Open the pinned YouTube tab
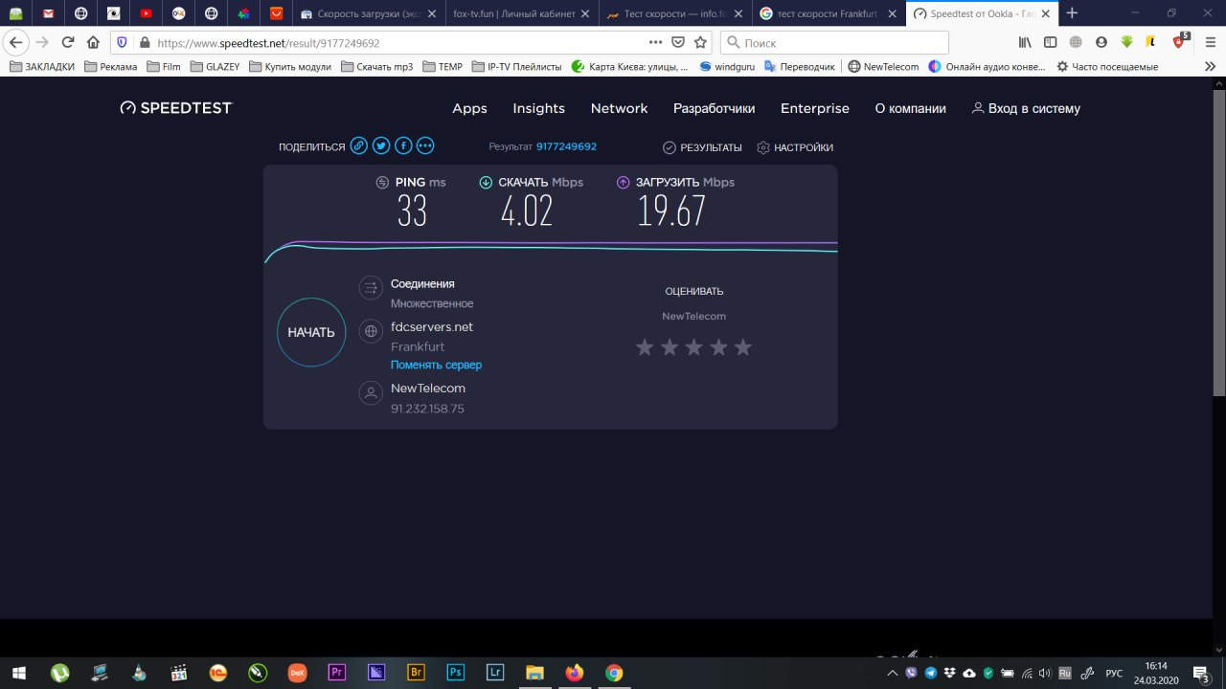 [x=146, y=13]
